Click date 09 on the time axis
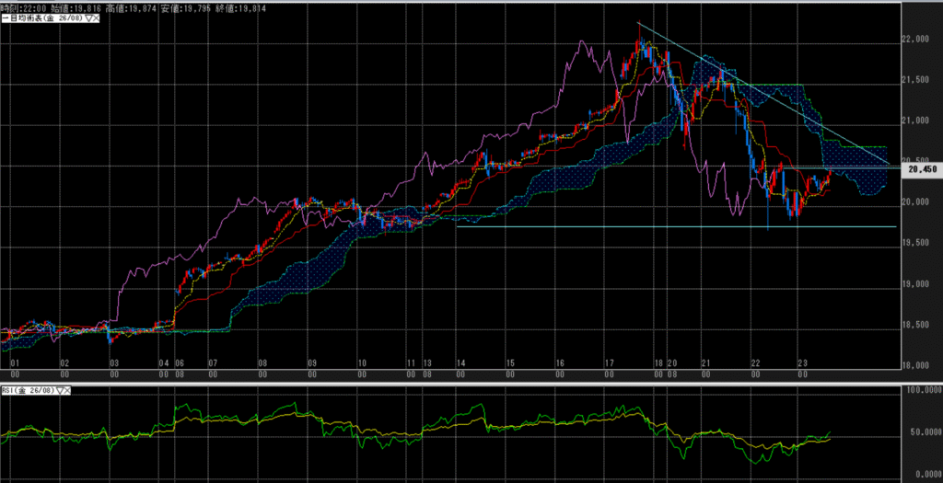943x483 pixels. coord(311,364)
